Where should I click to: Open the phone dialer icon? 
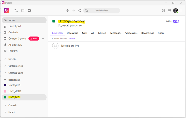(16, 11)
